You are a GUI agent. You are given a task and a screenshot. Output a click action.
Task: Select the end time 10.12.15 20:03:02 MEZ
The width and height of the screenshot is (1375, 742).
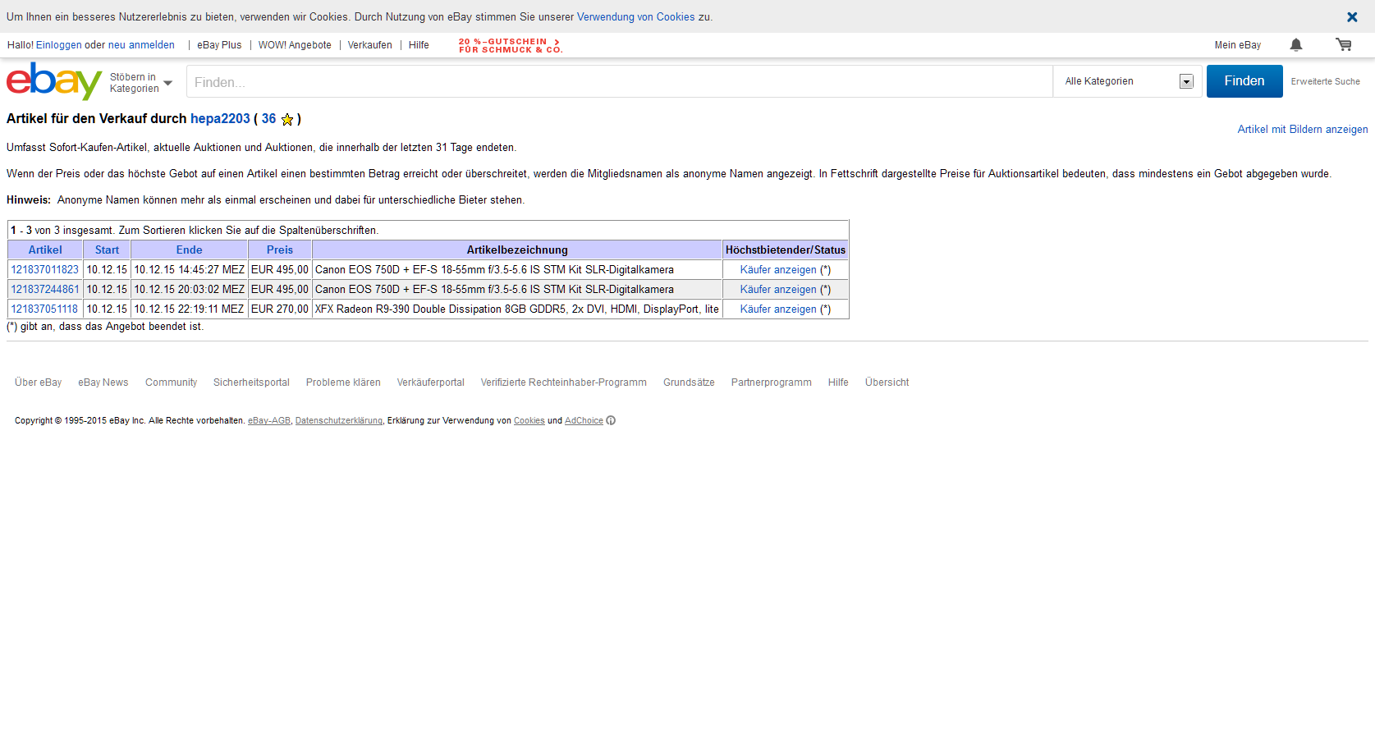(190, 290)
